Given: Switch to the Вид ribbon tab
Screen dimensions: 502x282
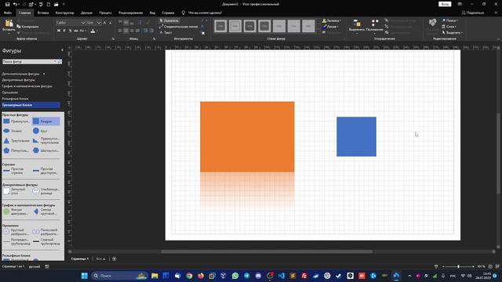Looking at the screenshot, I should [152, 13].
